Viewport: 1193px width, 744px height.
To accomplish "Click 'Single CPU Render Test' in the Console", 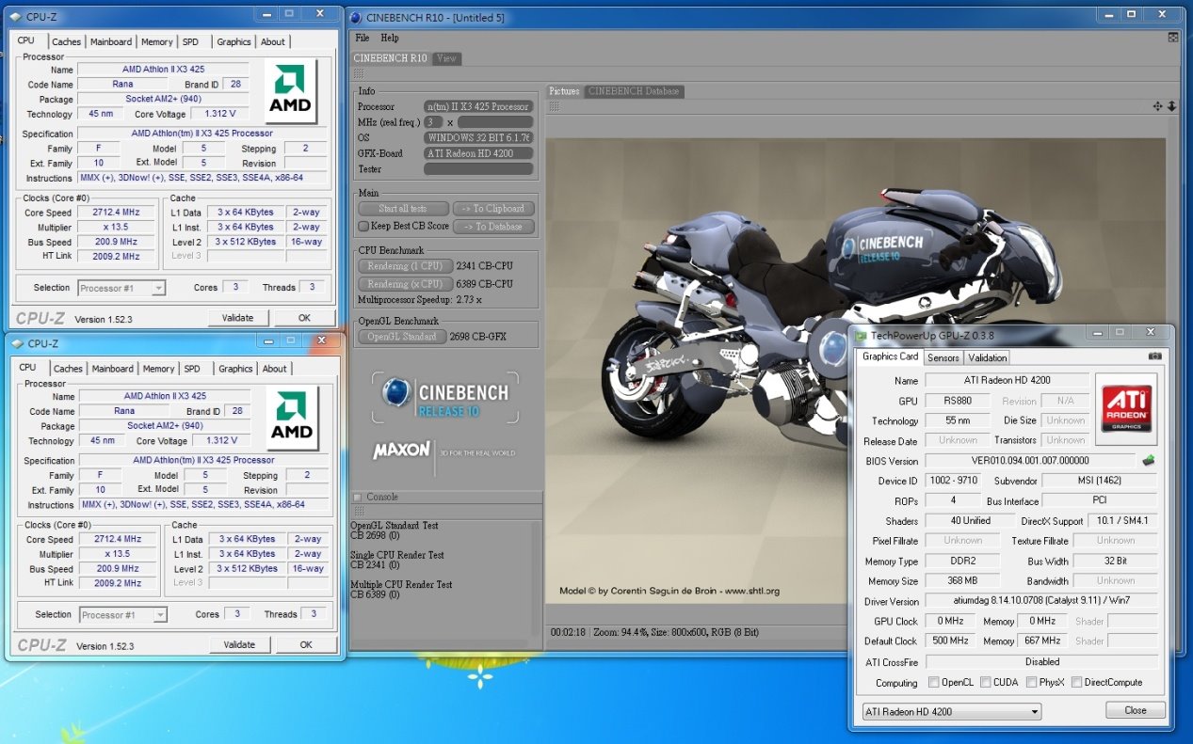I will (396, 555).
